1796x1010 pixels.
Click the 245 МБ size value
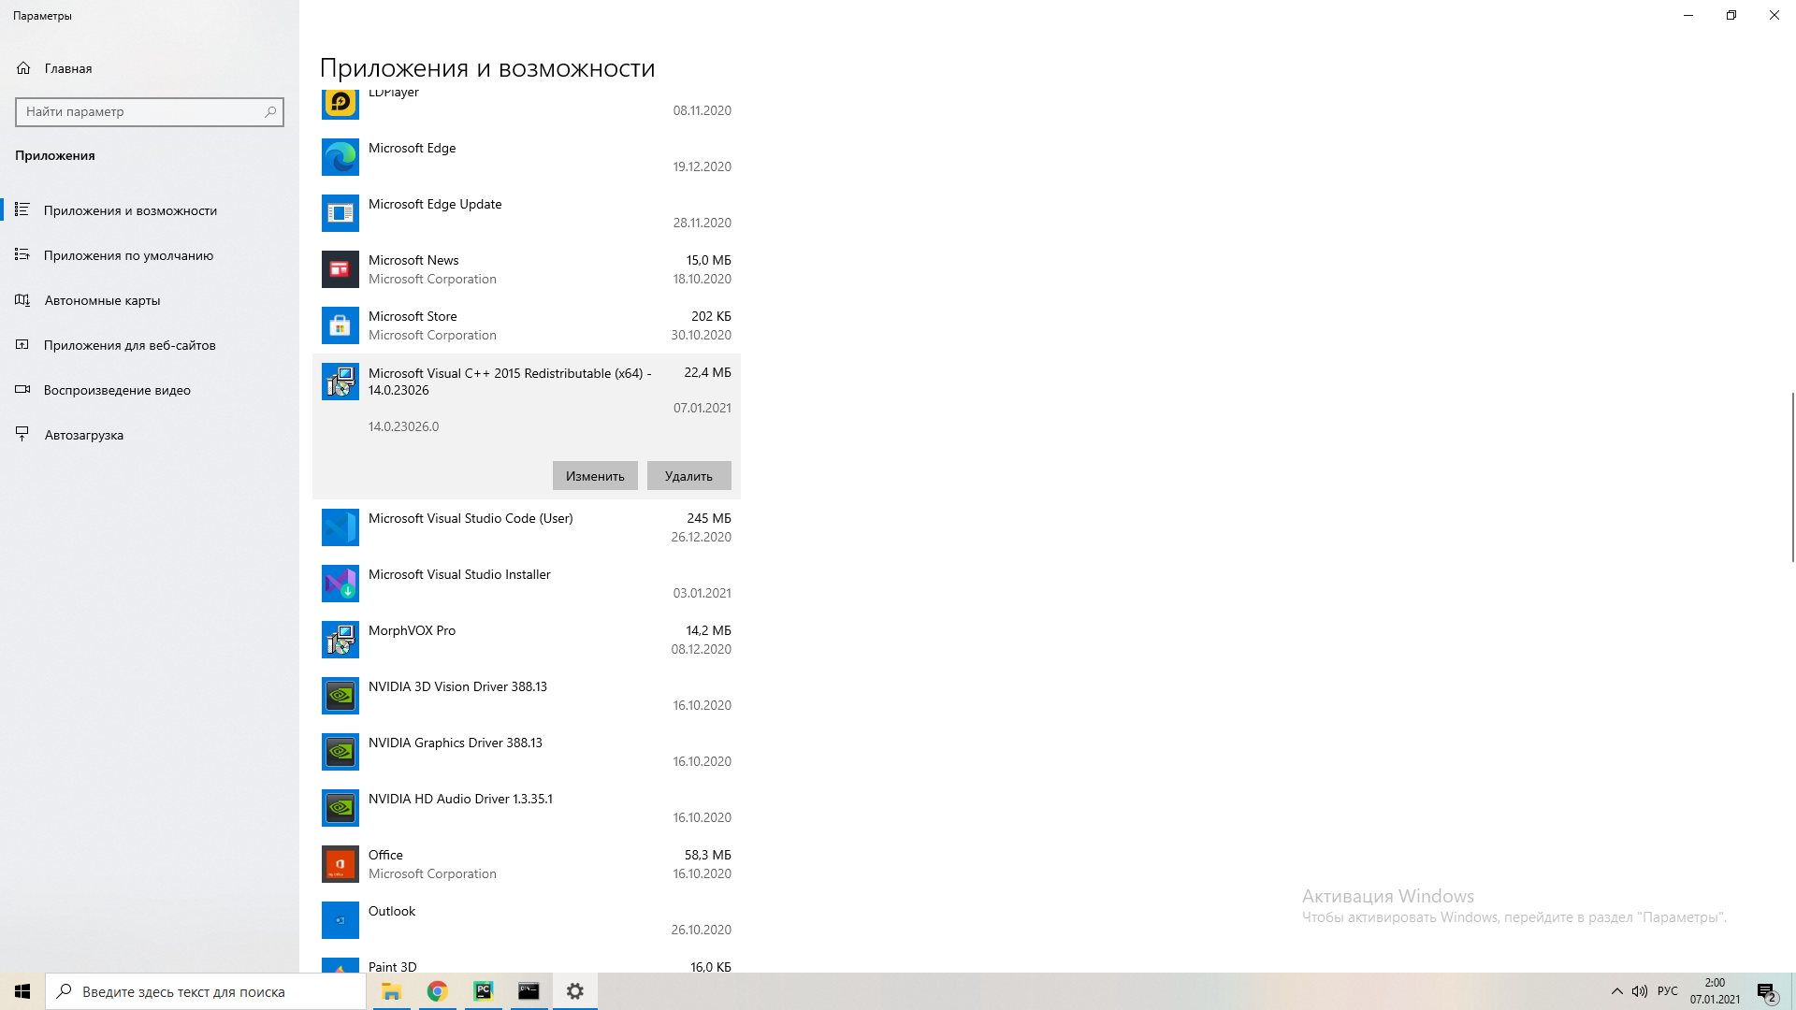(709, 518)
